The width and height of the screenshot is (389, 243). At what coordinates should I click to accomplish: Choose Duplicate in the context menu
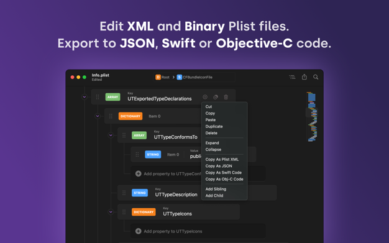[214, 126]
